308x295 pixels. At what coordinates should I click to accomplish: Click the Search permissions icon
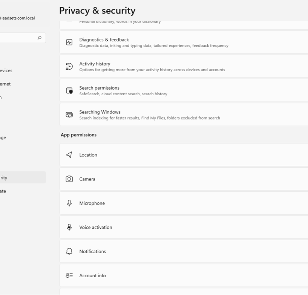coord(69,90)
